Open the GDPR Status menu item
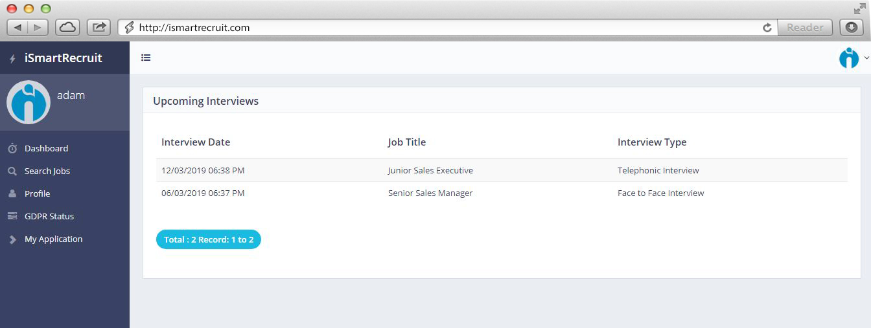 [x=49, y=217]
